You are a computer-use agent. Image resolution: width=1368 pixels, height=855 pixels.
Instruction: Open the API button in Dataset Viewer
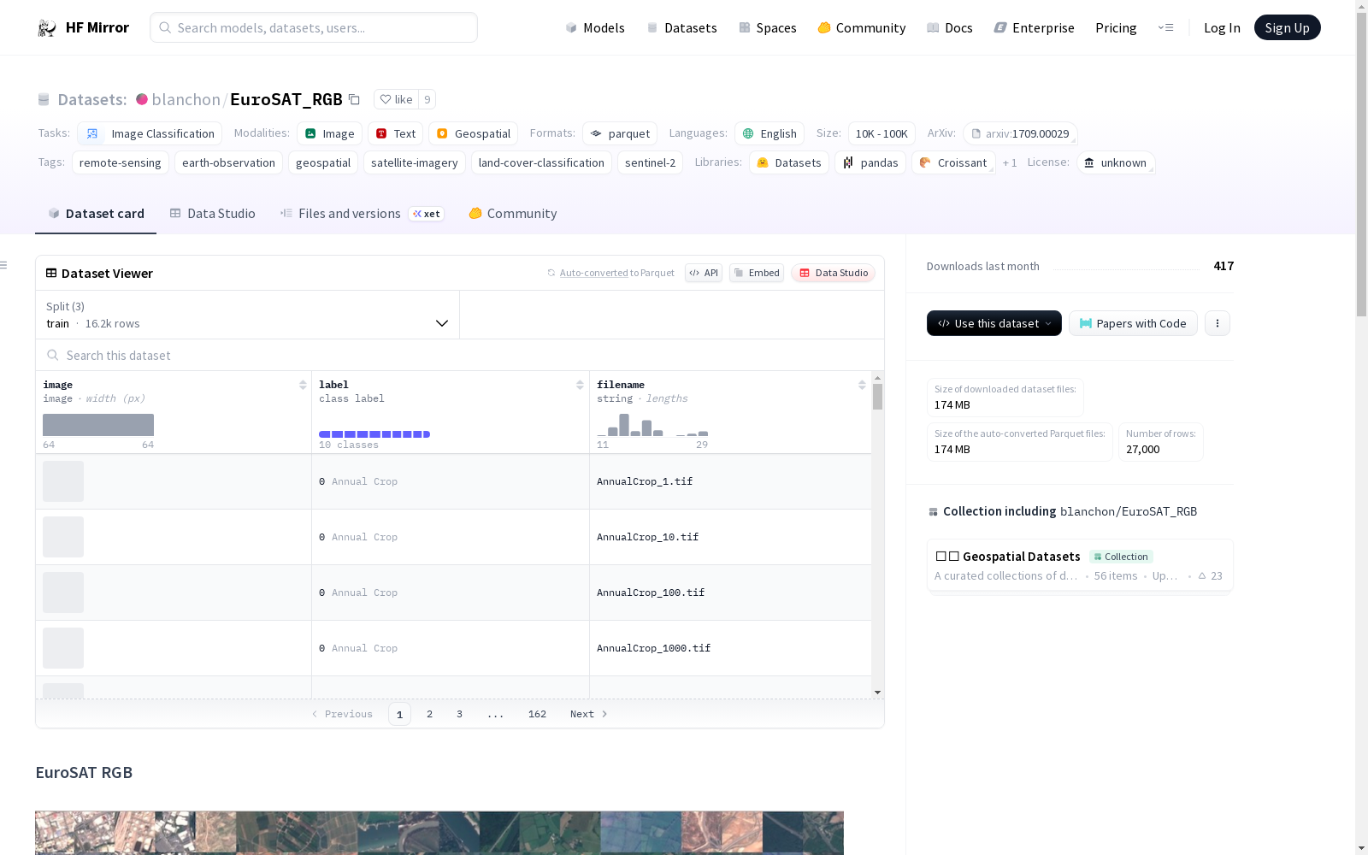click(704, 273)
